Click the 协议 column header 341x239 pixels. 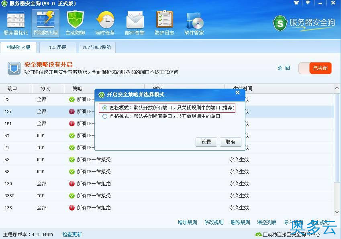48,89
